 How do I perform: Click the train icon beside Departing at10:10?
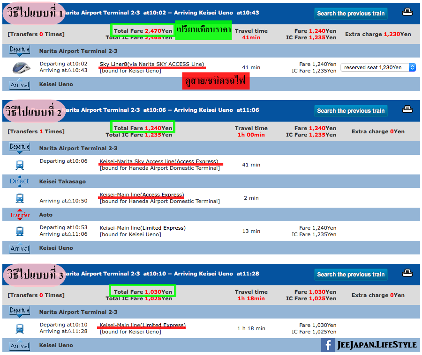coord(20,329)
